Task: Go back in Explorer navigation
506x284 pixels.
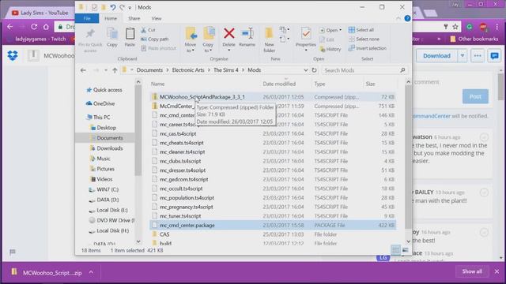Action: (83, 70)
